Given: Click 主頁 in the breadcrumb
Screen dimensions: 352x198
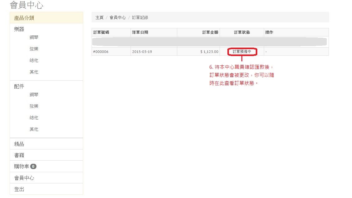Looking at the screenshot, I should [99, 18].
